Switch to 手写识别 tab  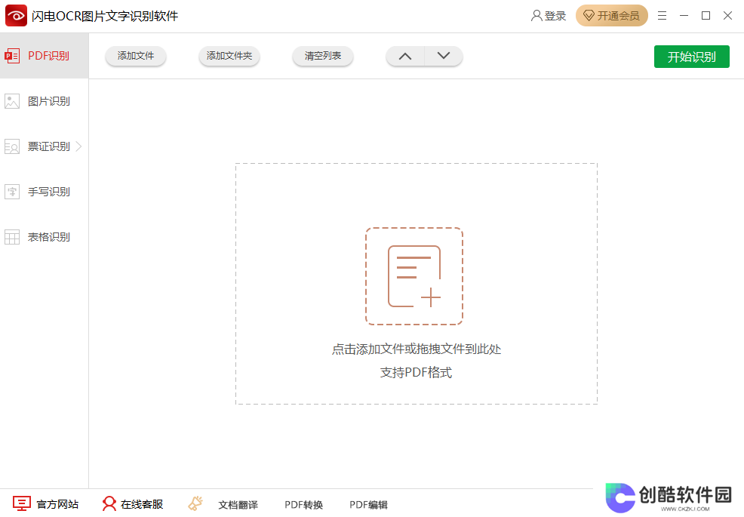coord(44,192)
